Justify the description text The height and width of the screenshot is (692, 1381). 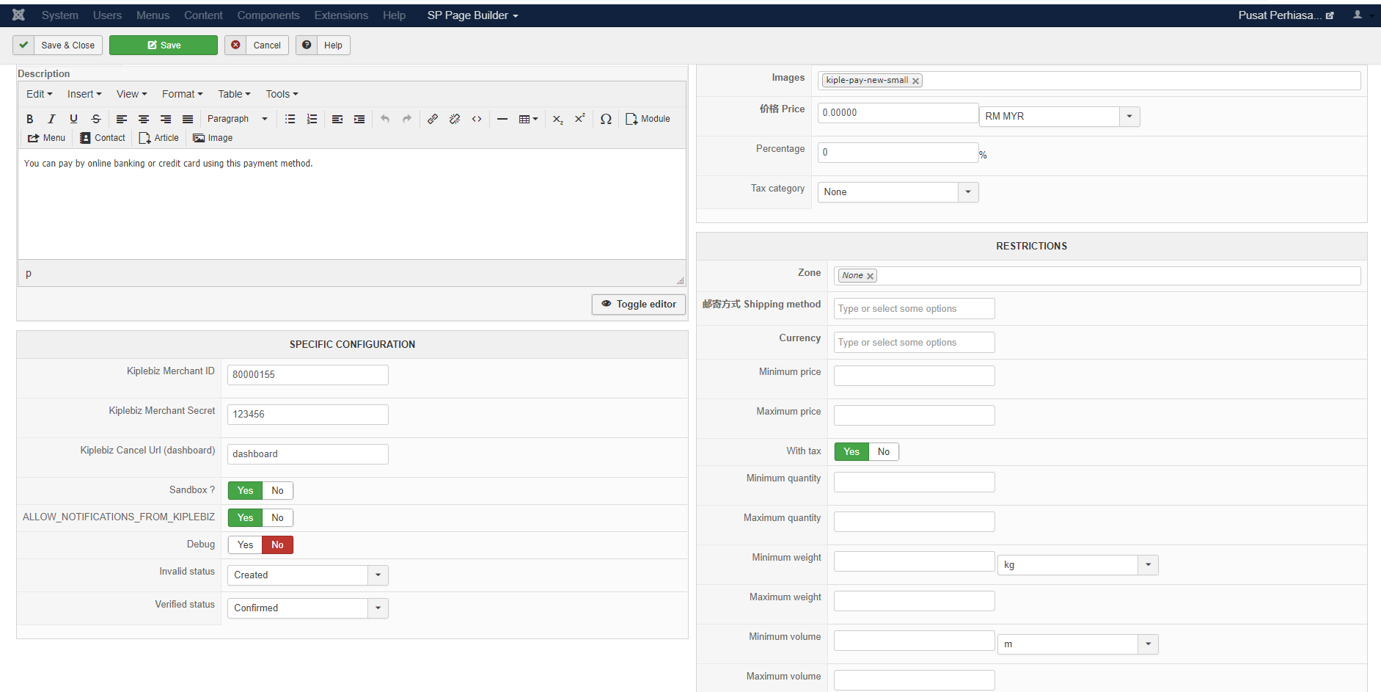click(188, 119)
